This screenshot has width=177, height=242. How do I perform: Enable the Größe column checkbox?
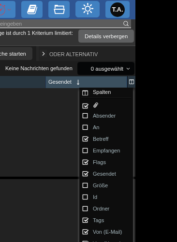(x=85, y=185)
